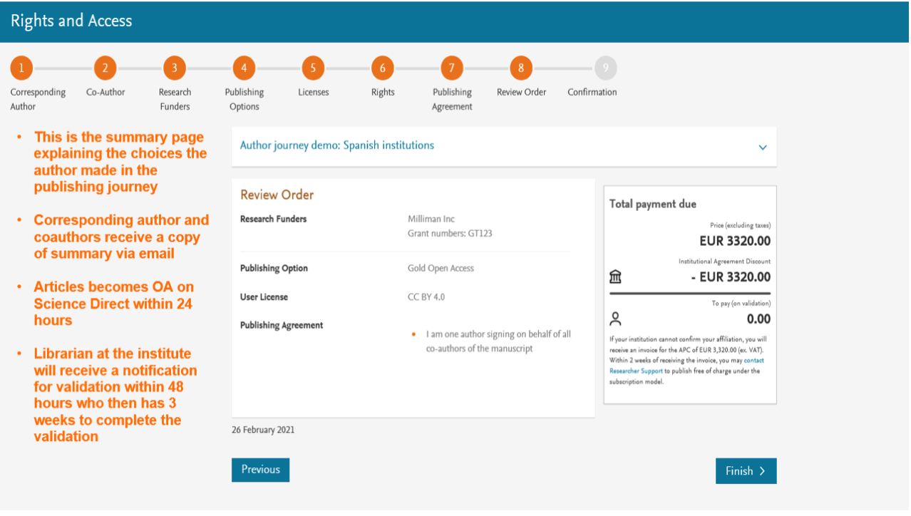
Task: Select the Review Order step circle
Action: pyautogui.click(x=520, y=67)
